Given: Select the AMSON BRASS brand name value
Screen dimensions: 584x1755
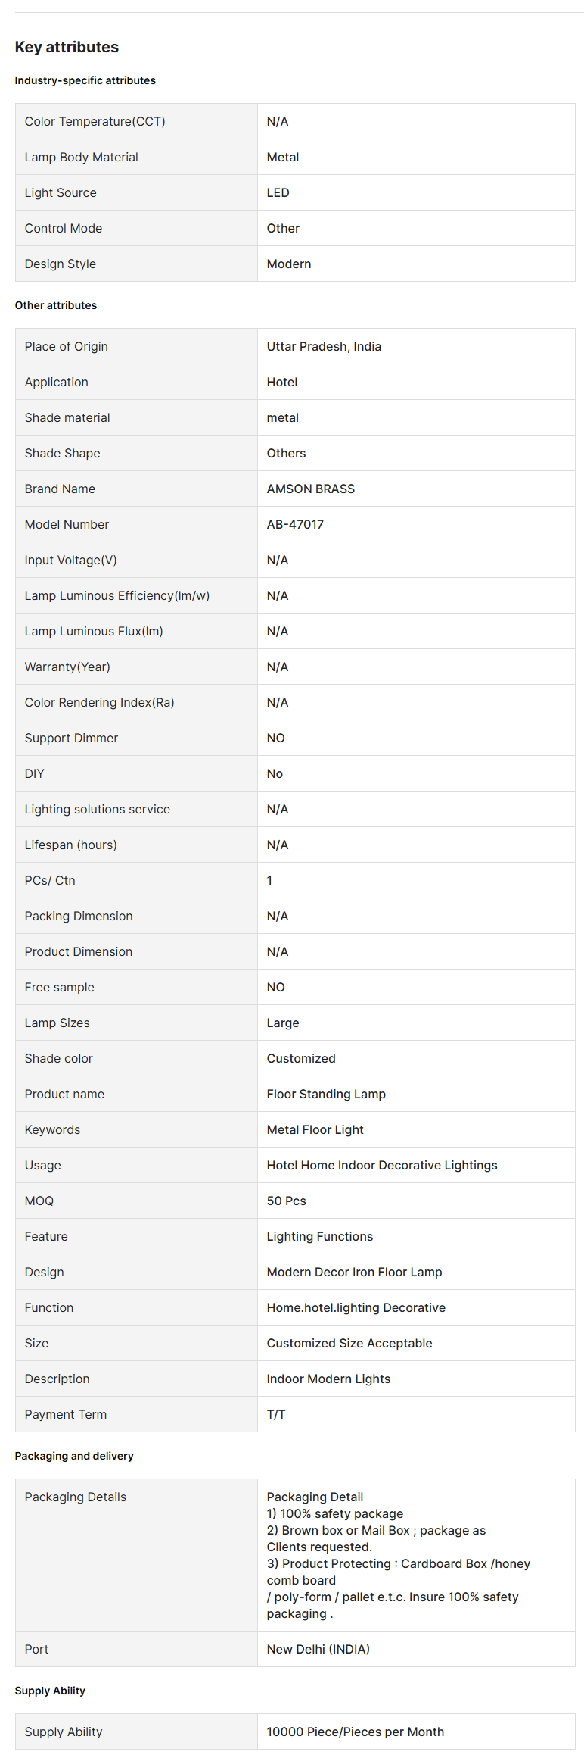Looking at the screenshot, I should point(310,489).
